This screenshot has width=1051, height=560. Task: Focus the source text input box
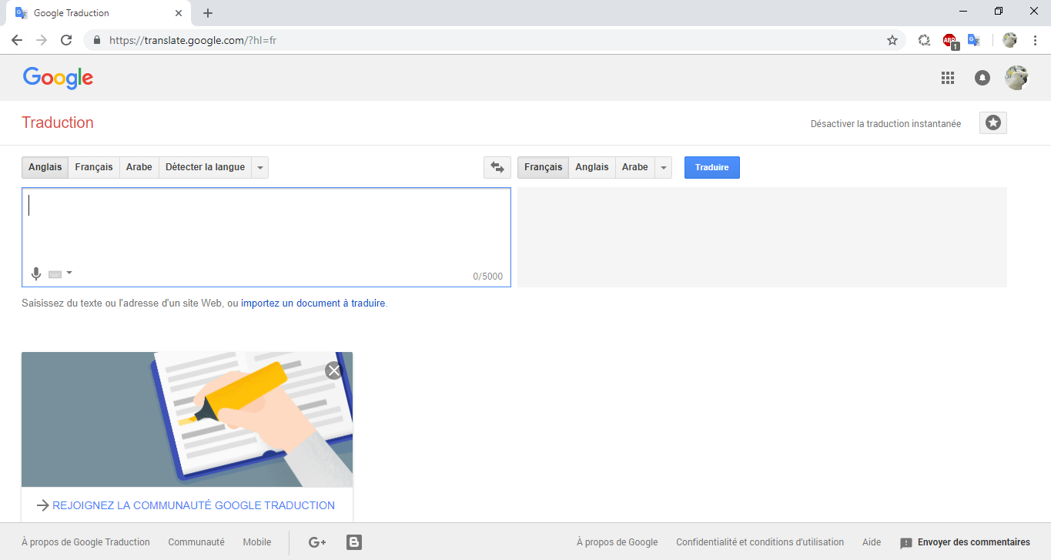point(266,237)
